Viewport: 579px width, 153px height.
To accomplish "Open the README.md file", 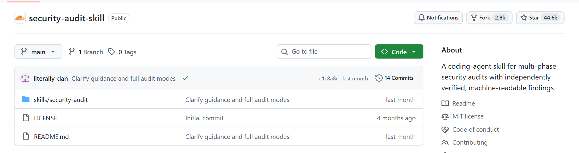I will (51, 136).
